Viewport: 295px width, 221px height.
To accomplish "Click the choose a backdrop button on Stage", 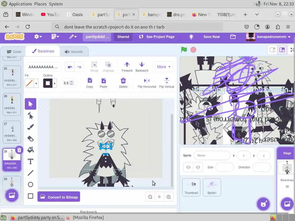I will pyautogui.click(x=287, y=204).
